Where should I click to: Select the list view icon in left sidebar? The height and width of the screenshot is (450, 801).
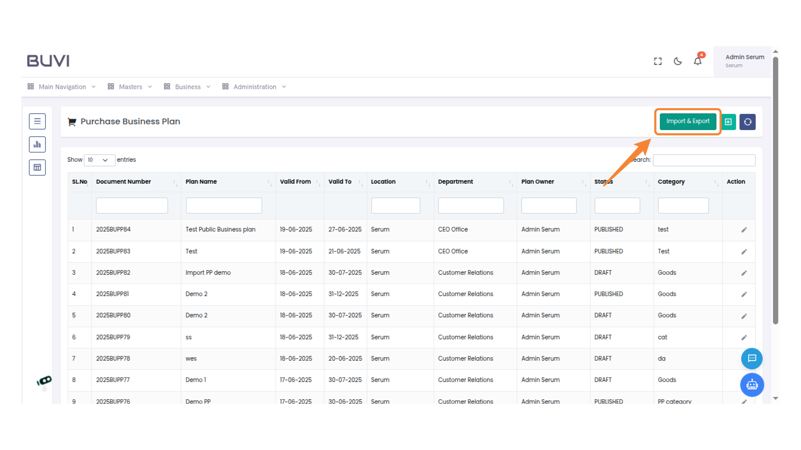(37, 121)
